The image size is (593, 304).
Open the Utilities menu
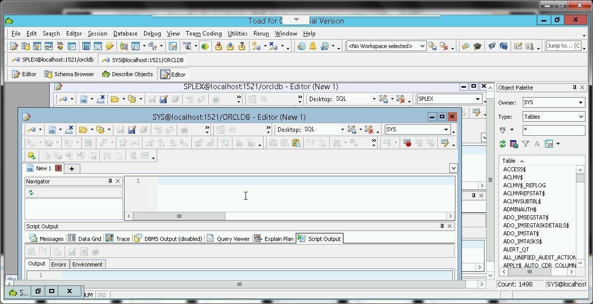point(238,34)
